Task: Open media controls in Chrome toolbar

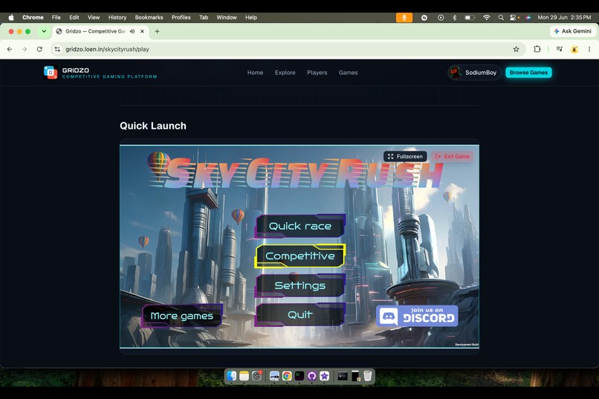Action: [560, 49]
